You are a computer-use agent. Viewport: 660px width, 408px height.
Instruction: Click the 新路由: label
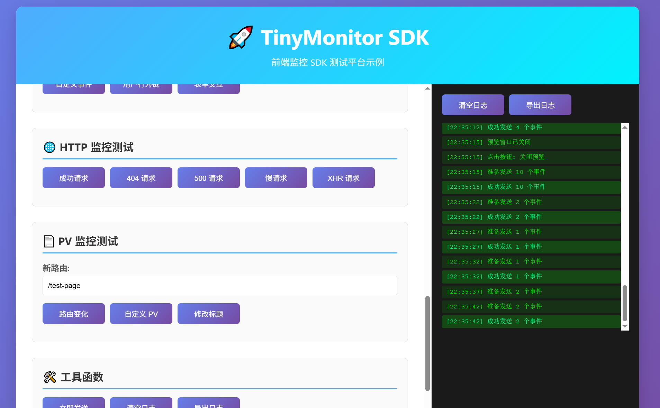coord(56,268)
